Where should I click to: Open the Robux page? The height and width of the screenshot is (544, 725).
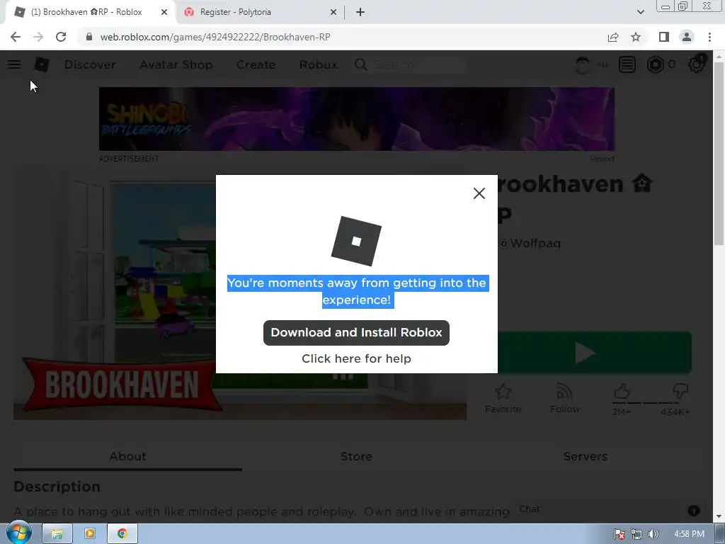(318, 64)
